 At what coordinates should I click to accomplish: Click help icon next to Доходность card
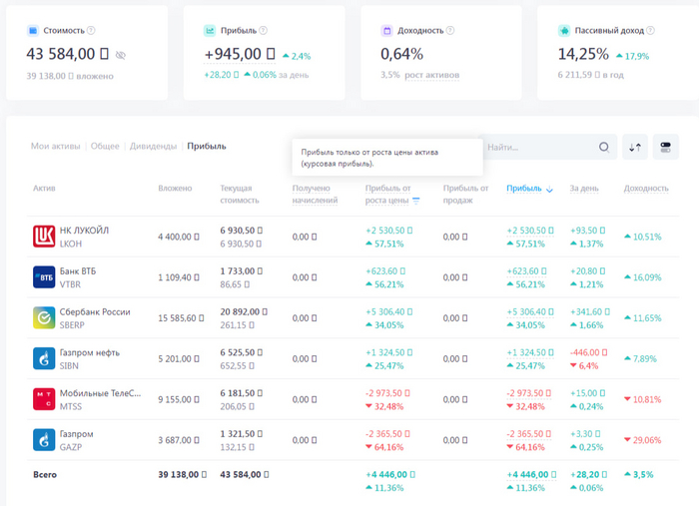point(451,31)
